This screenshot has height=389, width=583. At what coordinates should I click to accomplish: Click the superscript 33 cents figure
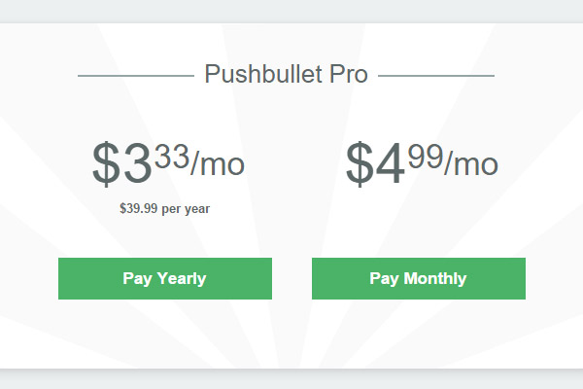point(172,157)
